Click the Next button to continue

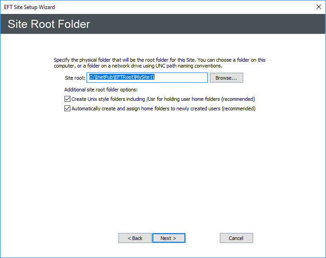pos(169,238)
